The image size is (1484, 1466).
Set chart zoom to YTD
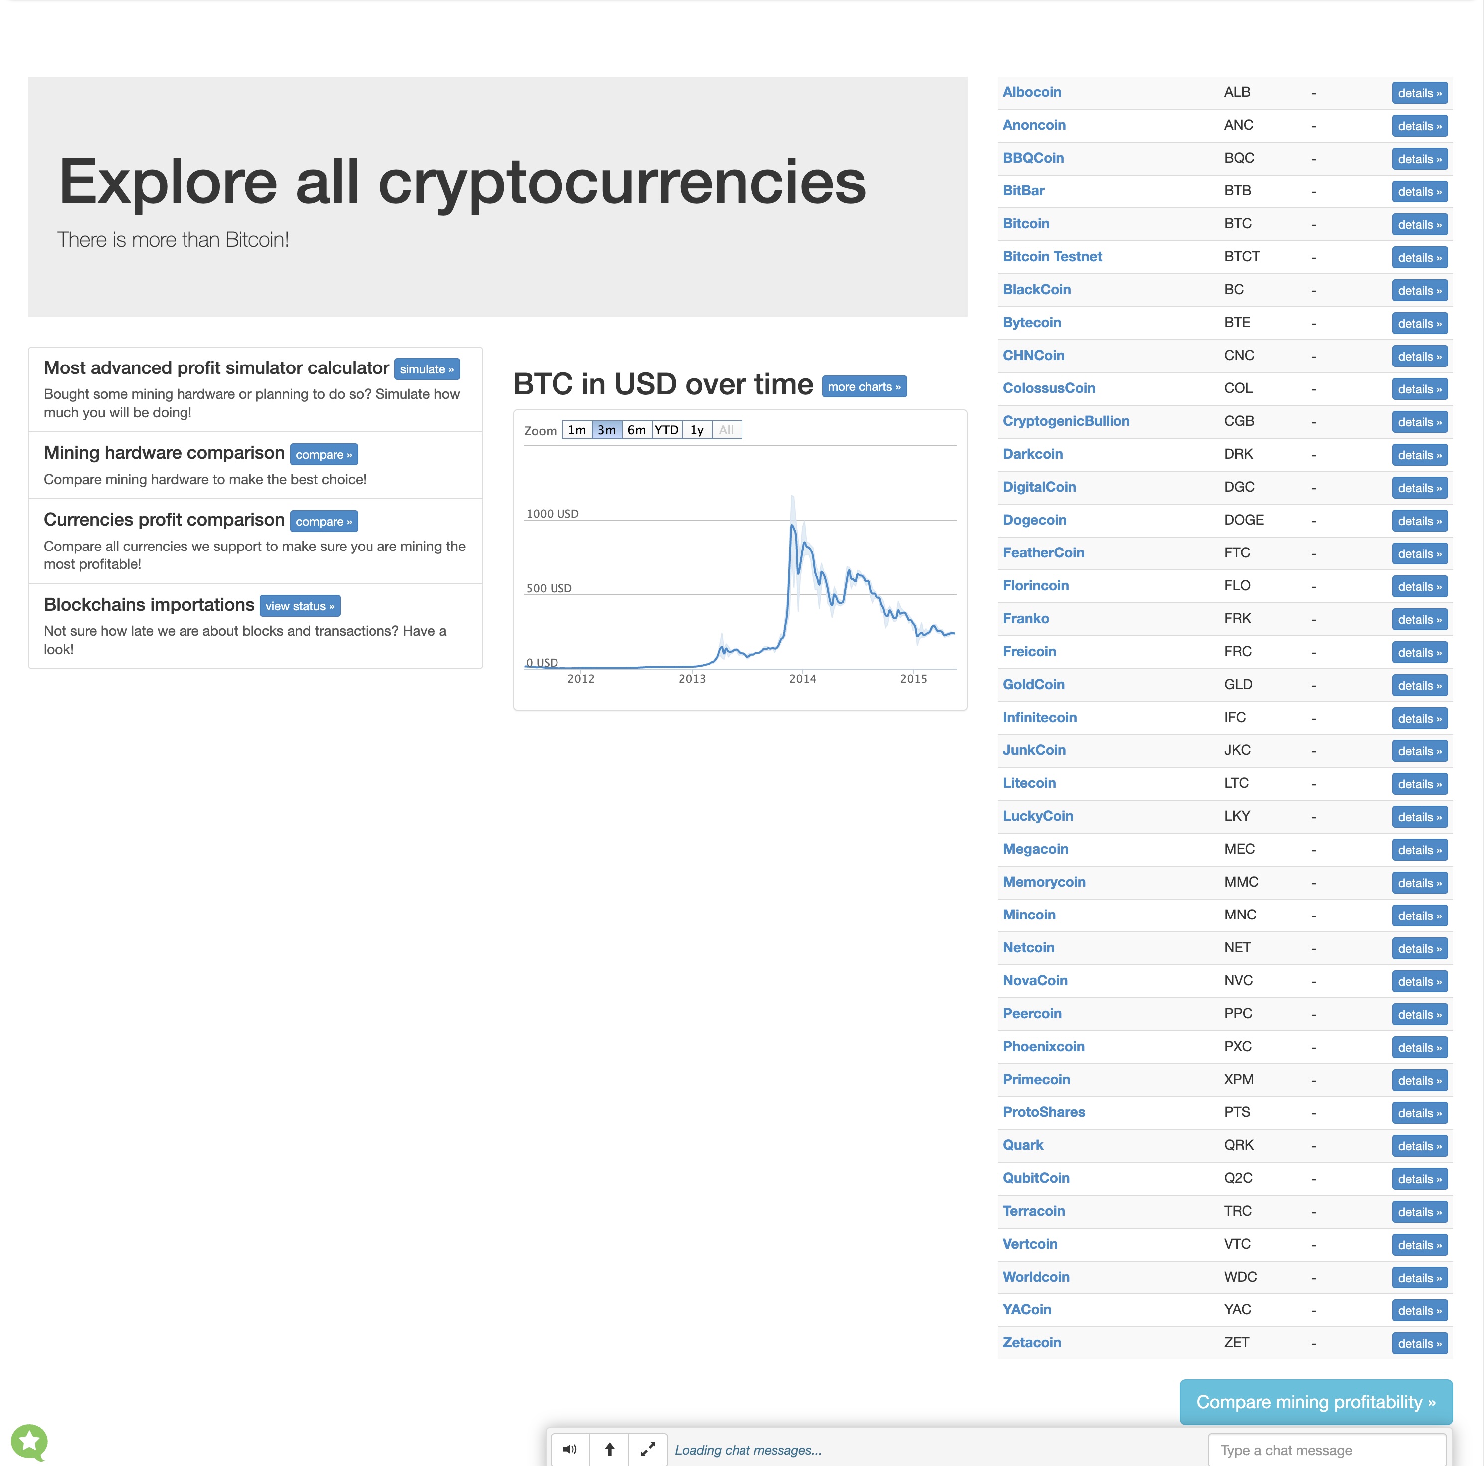click(x=666, y=430)
